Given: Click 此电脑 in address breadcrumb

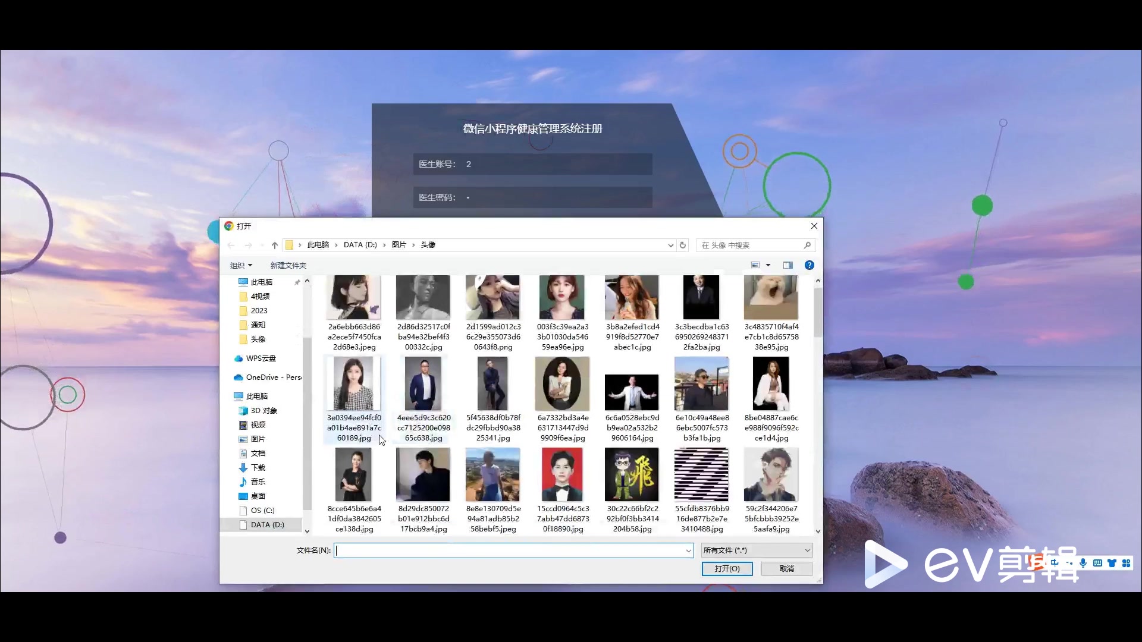Looking at the screenshot, I should click(318, 245).
